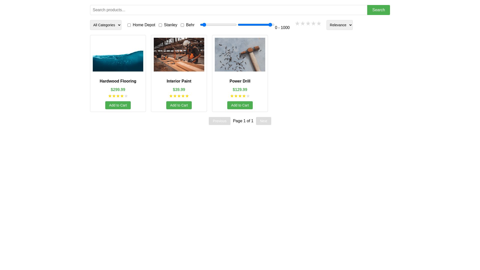This screenshot has height=270, width=480.
Task: Expand the Relevance sort dropdown
Action: tap(339, 25)
